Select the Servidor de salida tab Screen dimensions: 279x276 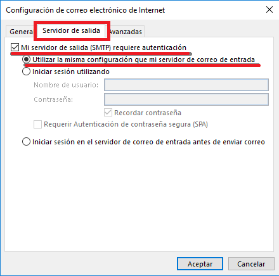[71, 30]
